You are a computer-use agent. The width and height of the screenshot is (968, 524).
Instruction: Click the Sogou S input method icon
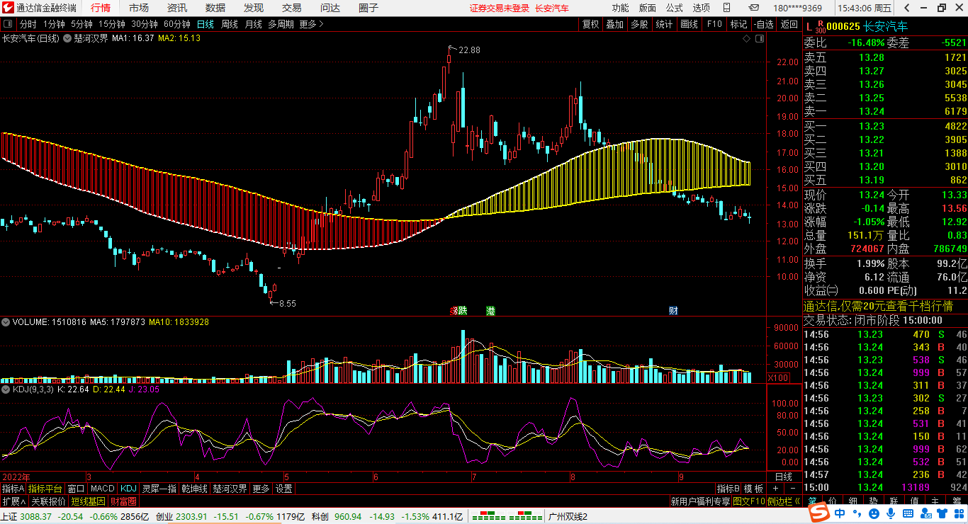pos(819,512)
